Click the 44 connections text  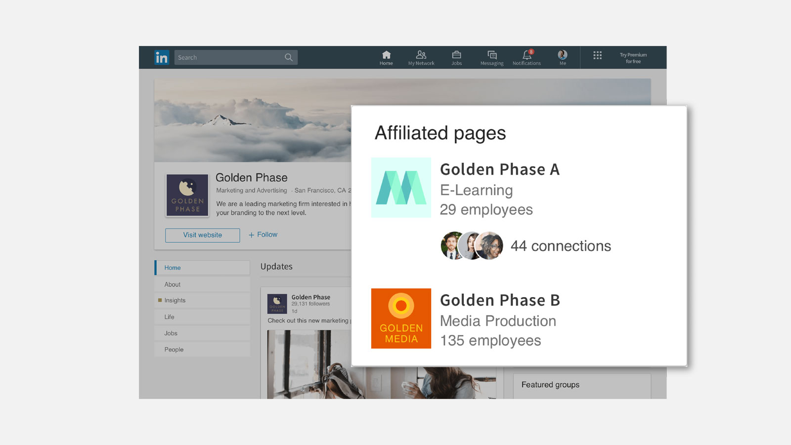(x=561, y=246)
